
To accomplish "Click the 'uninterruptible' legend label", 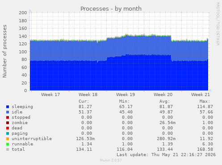I will [x=32, y=139].
